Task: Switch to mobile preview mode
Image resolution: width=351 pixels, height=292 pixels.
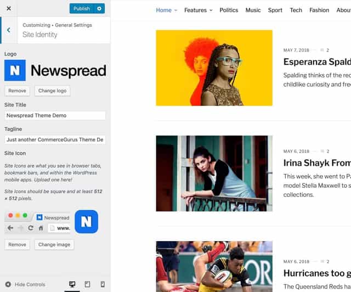Action: click(103, 284)
